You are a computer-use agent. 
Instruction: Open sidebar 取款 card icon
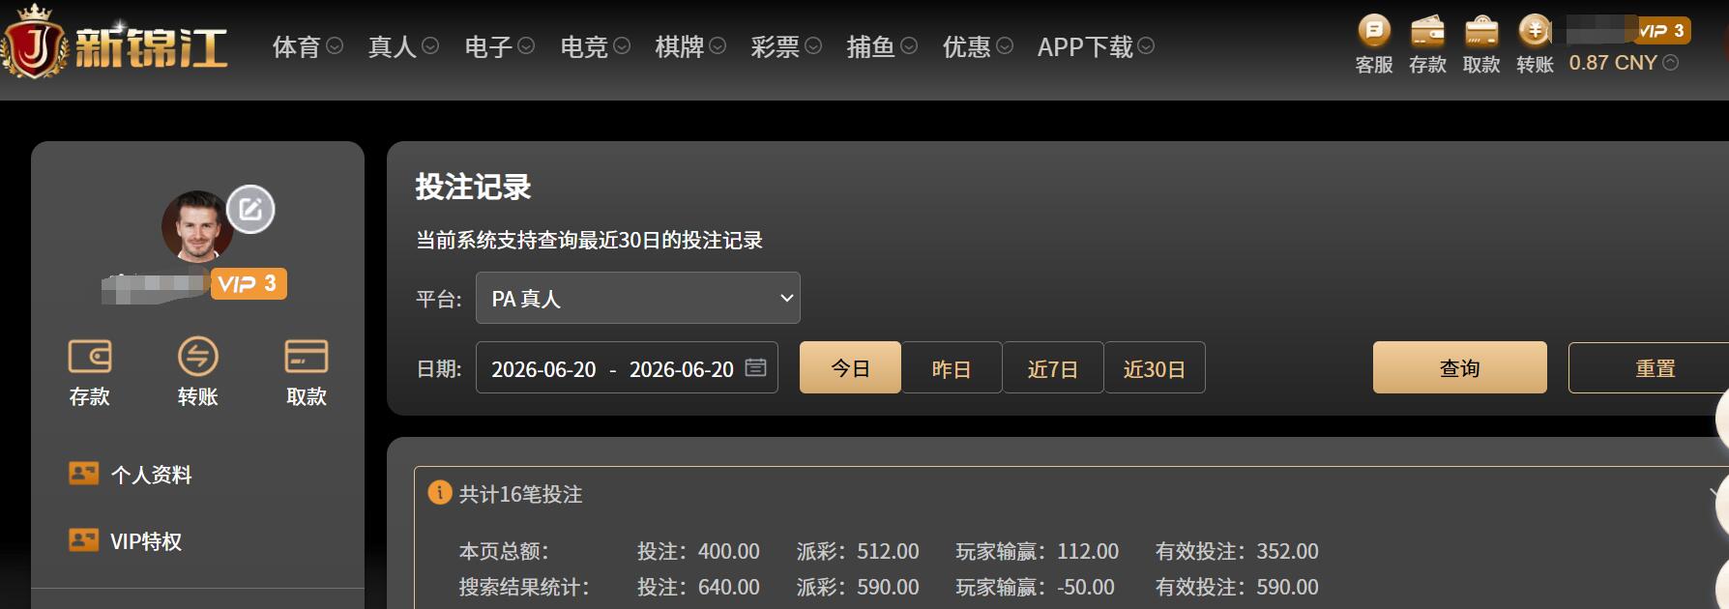click(x=306, y=357)
